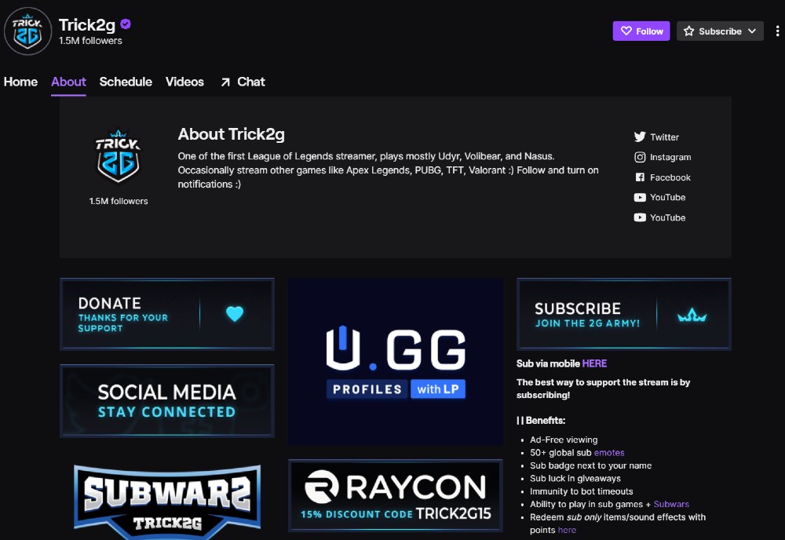Click 'The best way to support' text

pos(603,389)
